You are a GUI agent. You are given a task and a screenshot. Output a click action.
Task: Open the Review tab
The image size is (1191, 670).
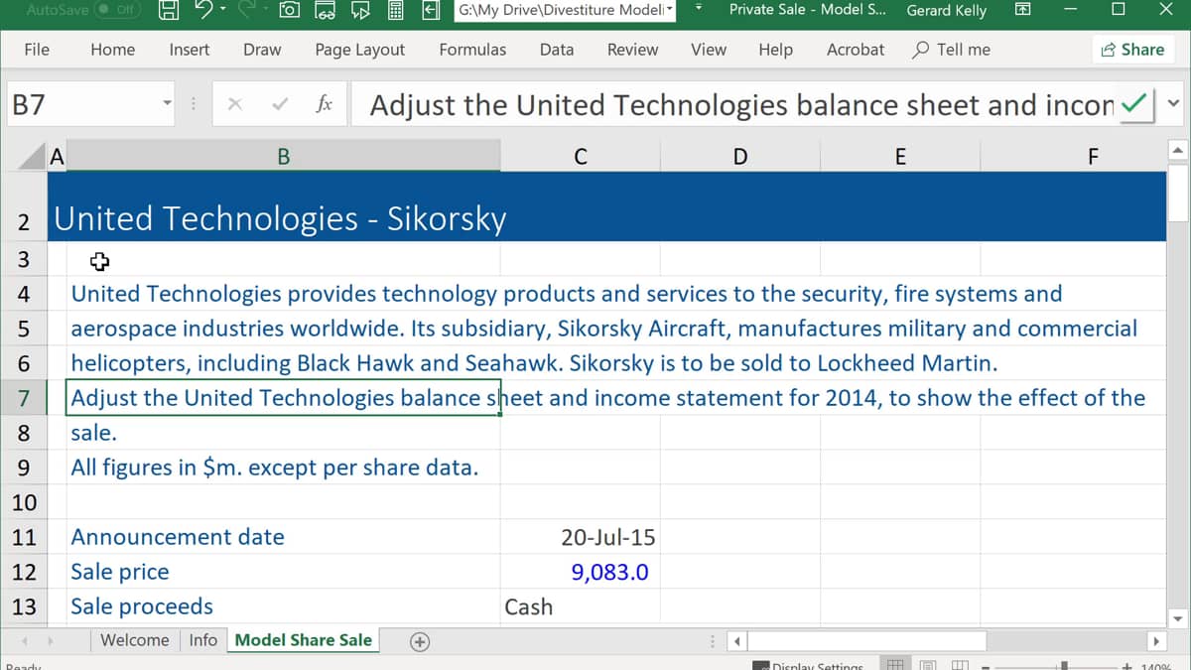[x=632, y=50]
